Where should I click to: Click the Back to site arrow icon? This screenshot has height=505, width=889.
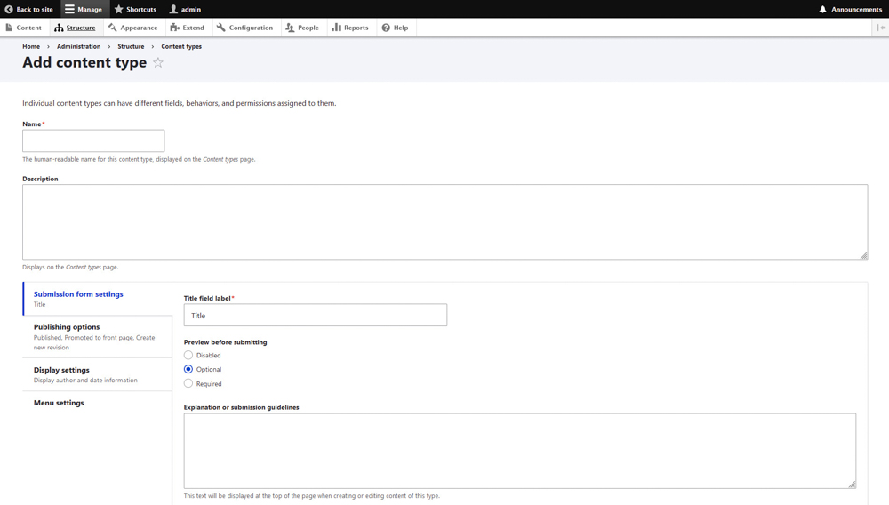[9, 9]
